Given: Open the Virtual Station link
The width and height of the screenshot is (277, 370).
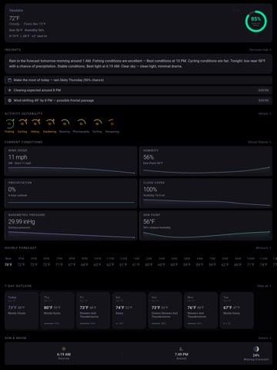Looking at the screenshot, I should pyautogui.click(x=259, y=142).
